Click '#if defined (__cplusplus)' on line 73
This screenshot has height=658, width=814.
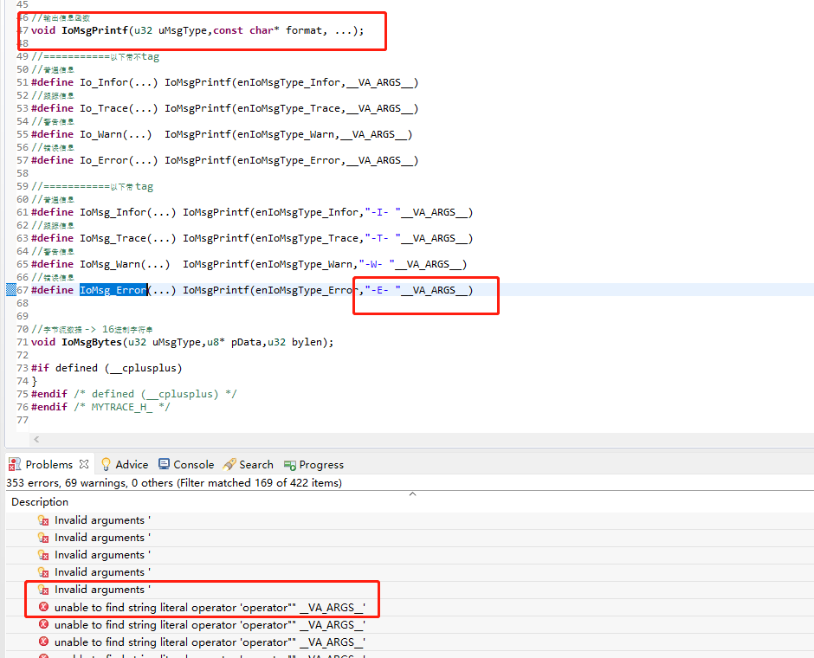coord(107,368)
